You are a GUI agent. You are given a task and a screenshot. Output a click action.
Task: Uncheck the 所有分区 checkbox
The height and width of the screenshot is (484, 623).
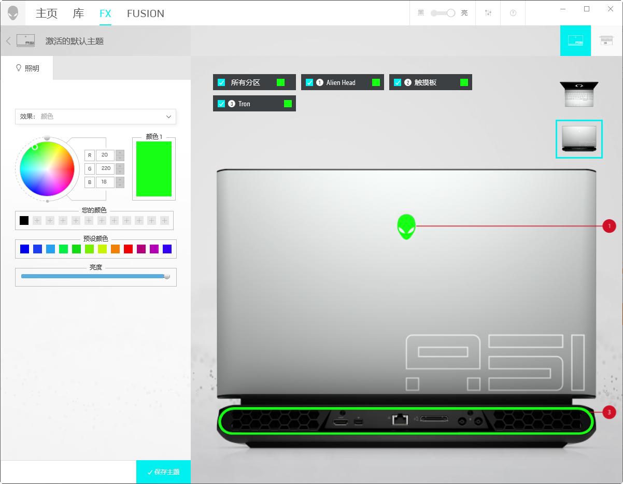click(221, 82)
